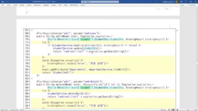The height and width of the screenshot is (111, 198).
Task: Open the Mailings tab
Action: pyautogui.click(x=46, y=5)
